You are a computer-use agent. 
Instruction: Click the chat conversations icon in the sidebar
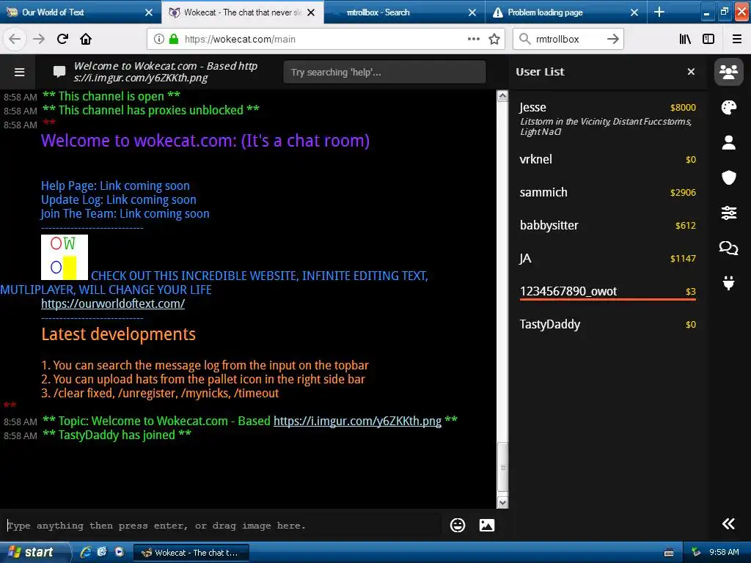tap(728, 248)
